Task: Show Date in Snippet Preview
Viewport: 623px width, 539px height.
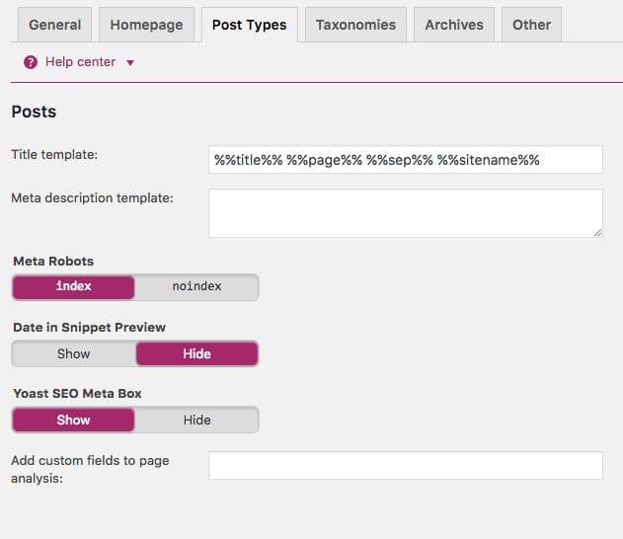Action: (73, 353)
